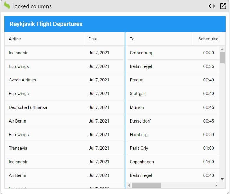Click Eurowings in the Hamburg row
Viewport: 230px width, 194px height.
[x=19, y=135]
